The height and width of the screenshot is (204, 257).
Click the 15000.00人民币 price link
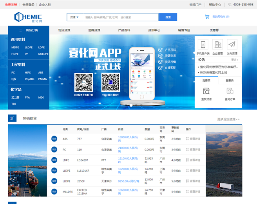pyautogui.click(x=128, y=139)
